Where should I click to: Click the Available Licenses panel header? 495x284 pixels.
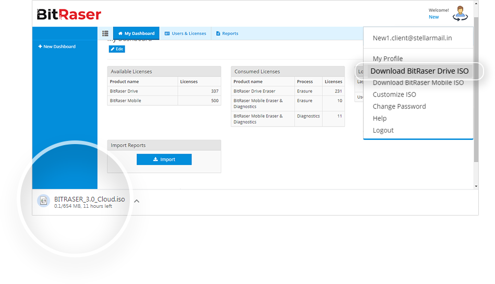click(x=164, y=72)
